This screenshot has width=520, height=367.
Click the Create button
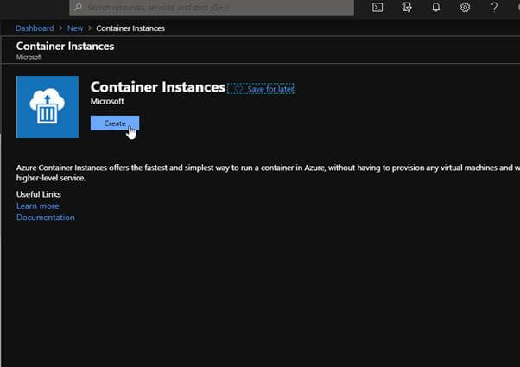[115, 123]
